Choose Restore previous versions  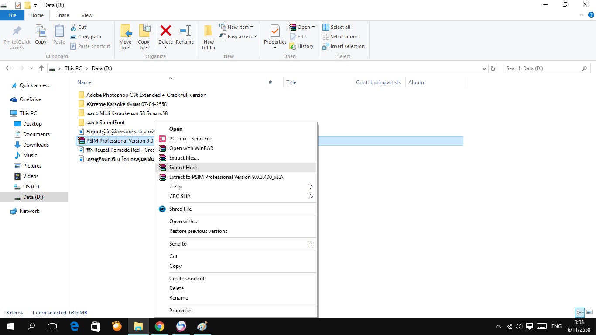(236, 231)
